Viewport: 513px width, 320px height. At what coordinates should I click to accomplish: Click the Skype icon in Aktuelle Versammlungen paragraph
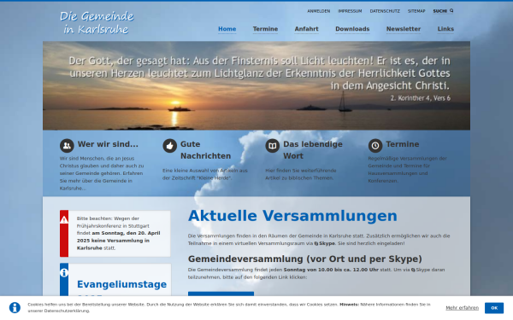[x=316, y=243]
